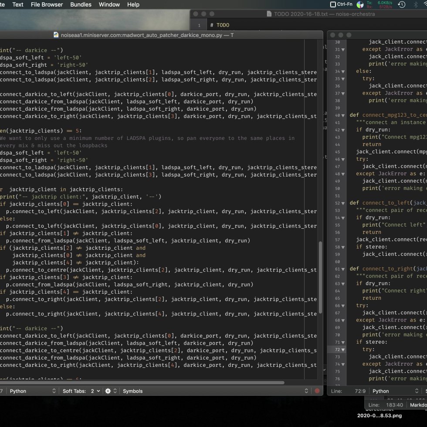Fold the connect_to_right function at line 61
Image resolution: width=427 pixels, height=427 pixels.
point(343,269)
